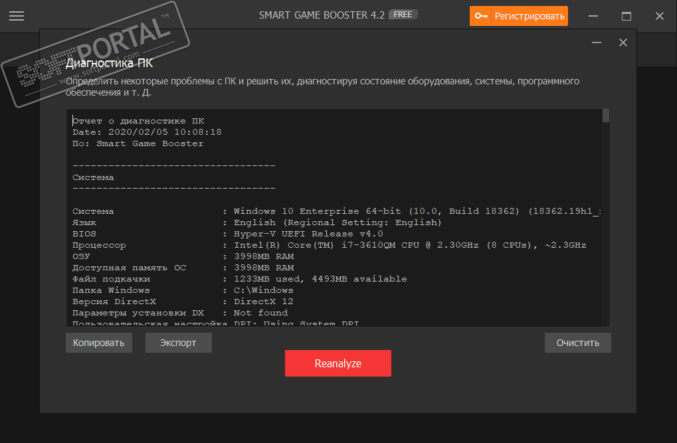Click the report scrollbar thumb

[606, 116]
